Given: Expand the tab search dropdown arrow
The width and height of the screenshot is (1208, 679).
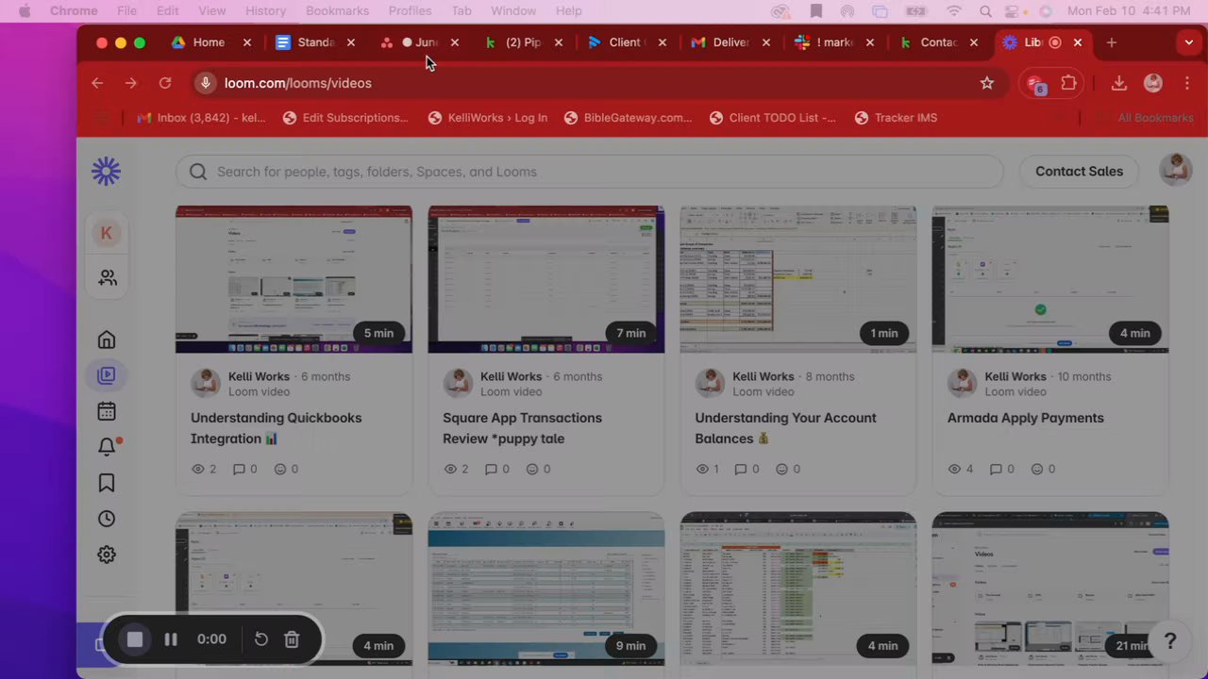Looking at the screenshot, I should (1189, 42).
